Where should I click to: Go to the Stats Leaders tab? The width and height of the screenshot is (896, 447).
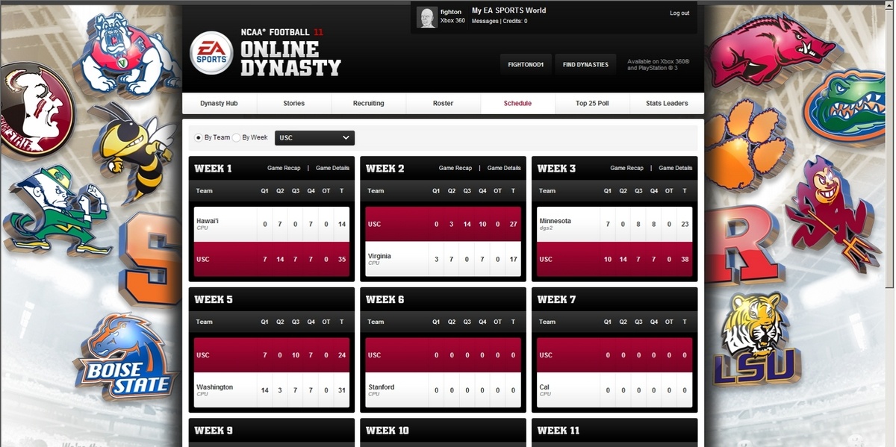point(666,104)
